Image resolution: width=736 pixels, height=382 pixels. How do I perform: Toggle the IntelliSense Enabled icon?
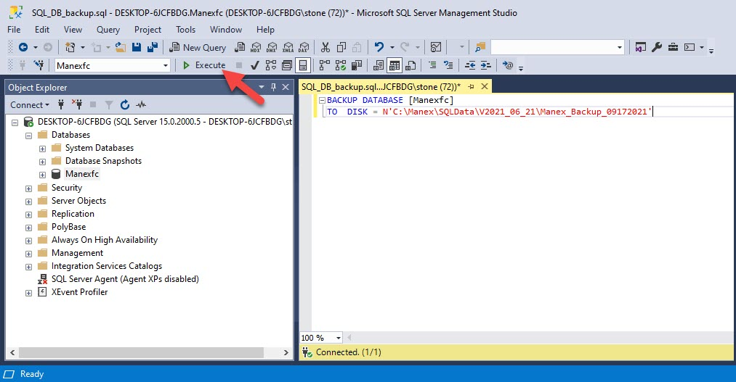303,65
